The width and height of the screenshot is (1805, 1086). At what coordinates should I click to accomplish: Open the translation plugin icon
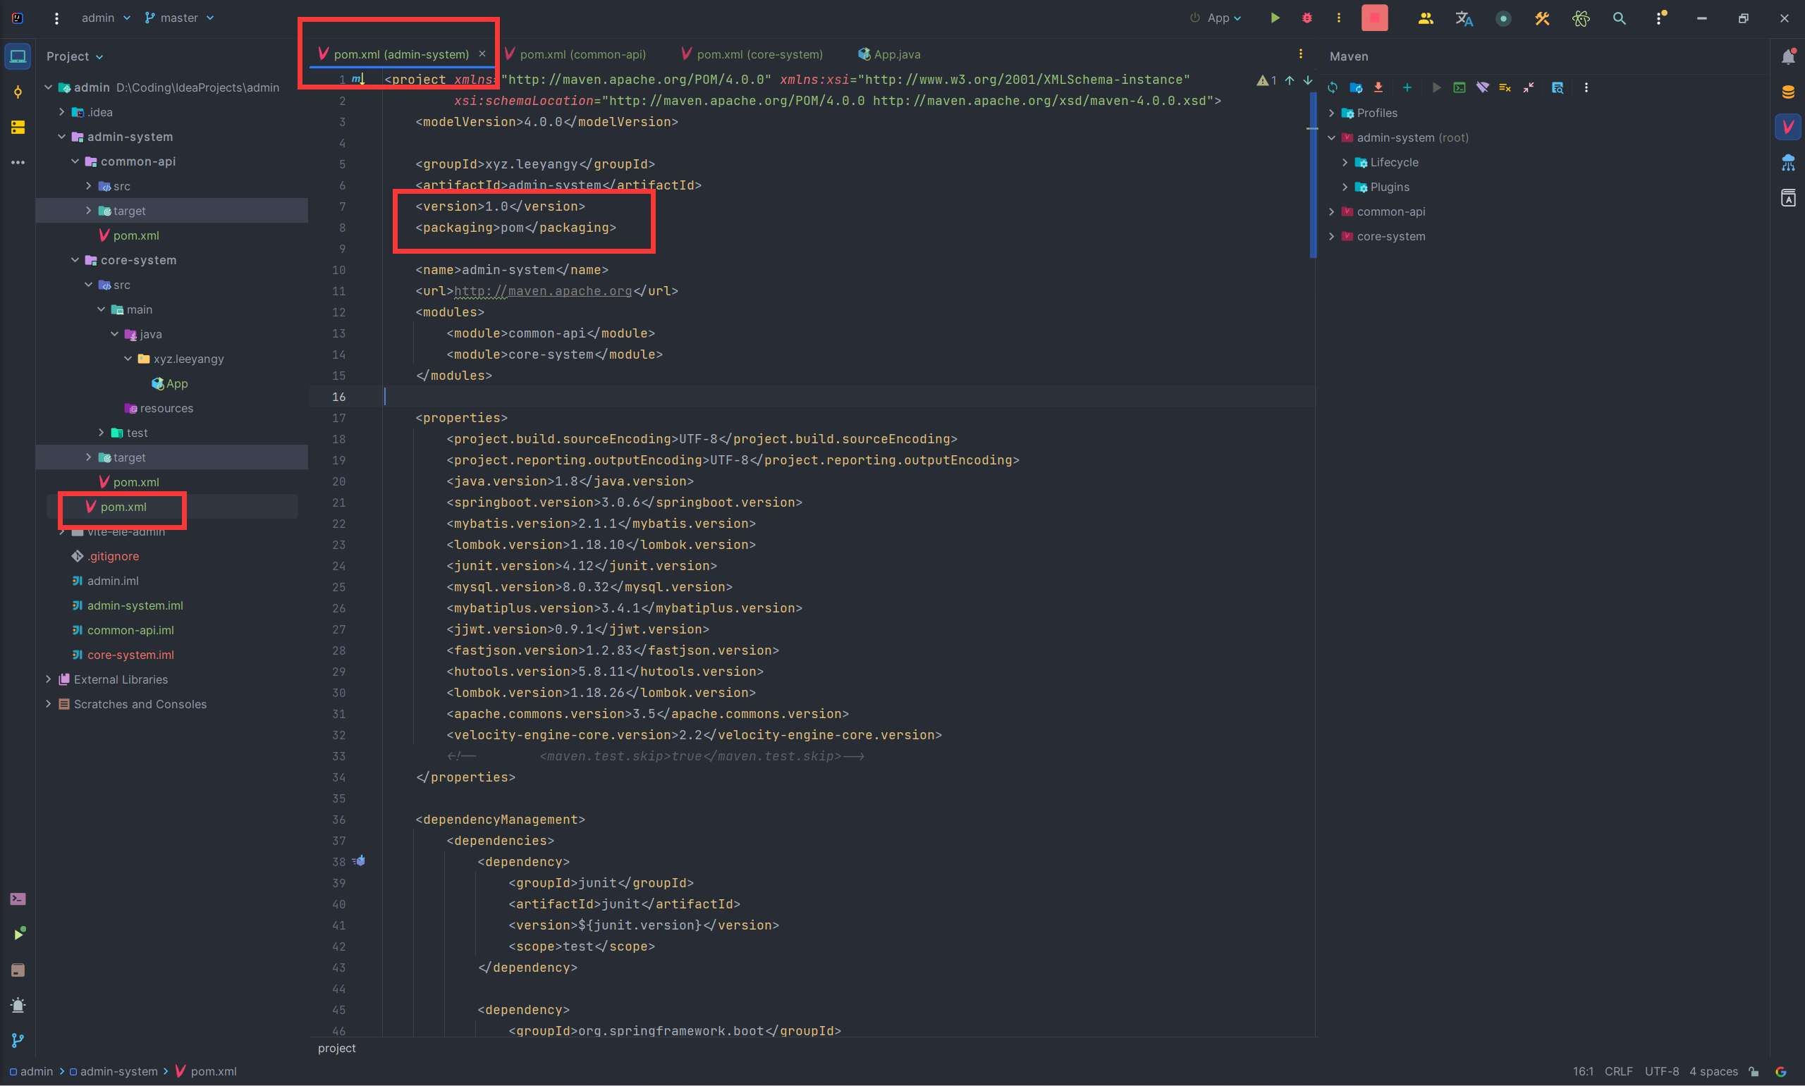point(1464,18)
